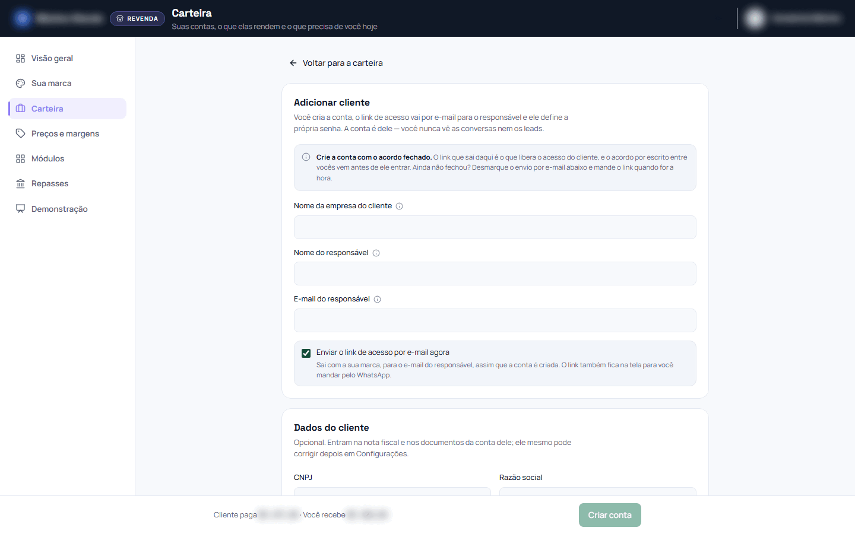Image resolution: width=855 pixels, height=534 pixels.
Task: Select Carteira in the sidebar
Action: pos(67,109)
